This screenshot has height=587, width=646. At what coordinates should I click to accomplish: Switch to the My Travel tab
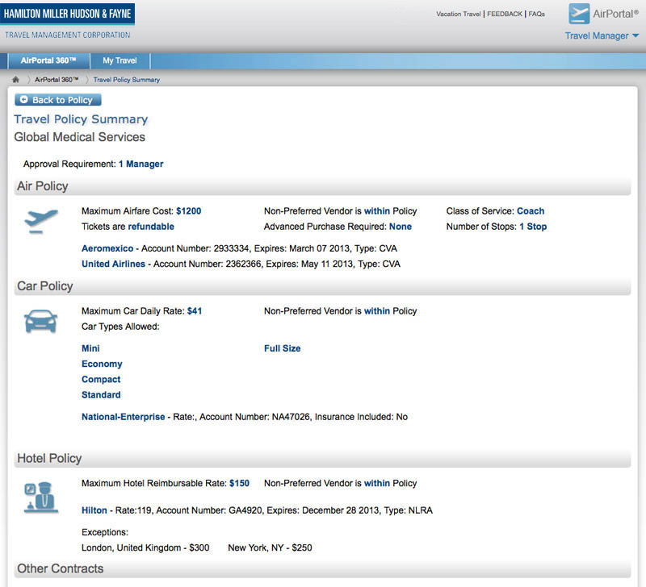pyautogui.click(x=120, y=60)
